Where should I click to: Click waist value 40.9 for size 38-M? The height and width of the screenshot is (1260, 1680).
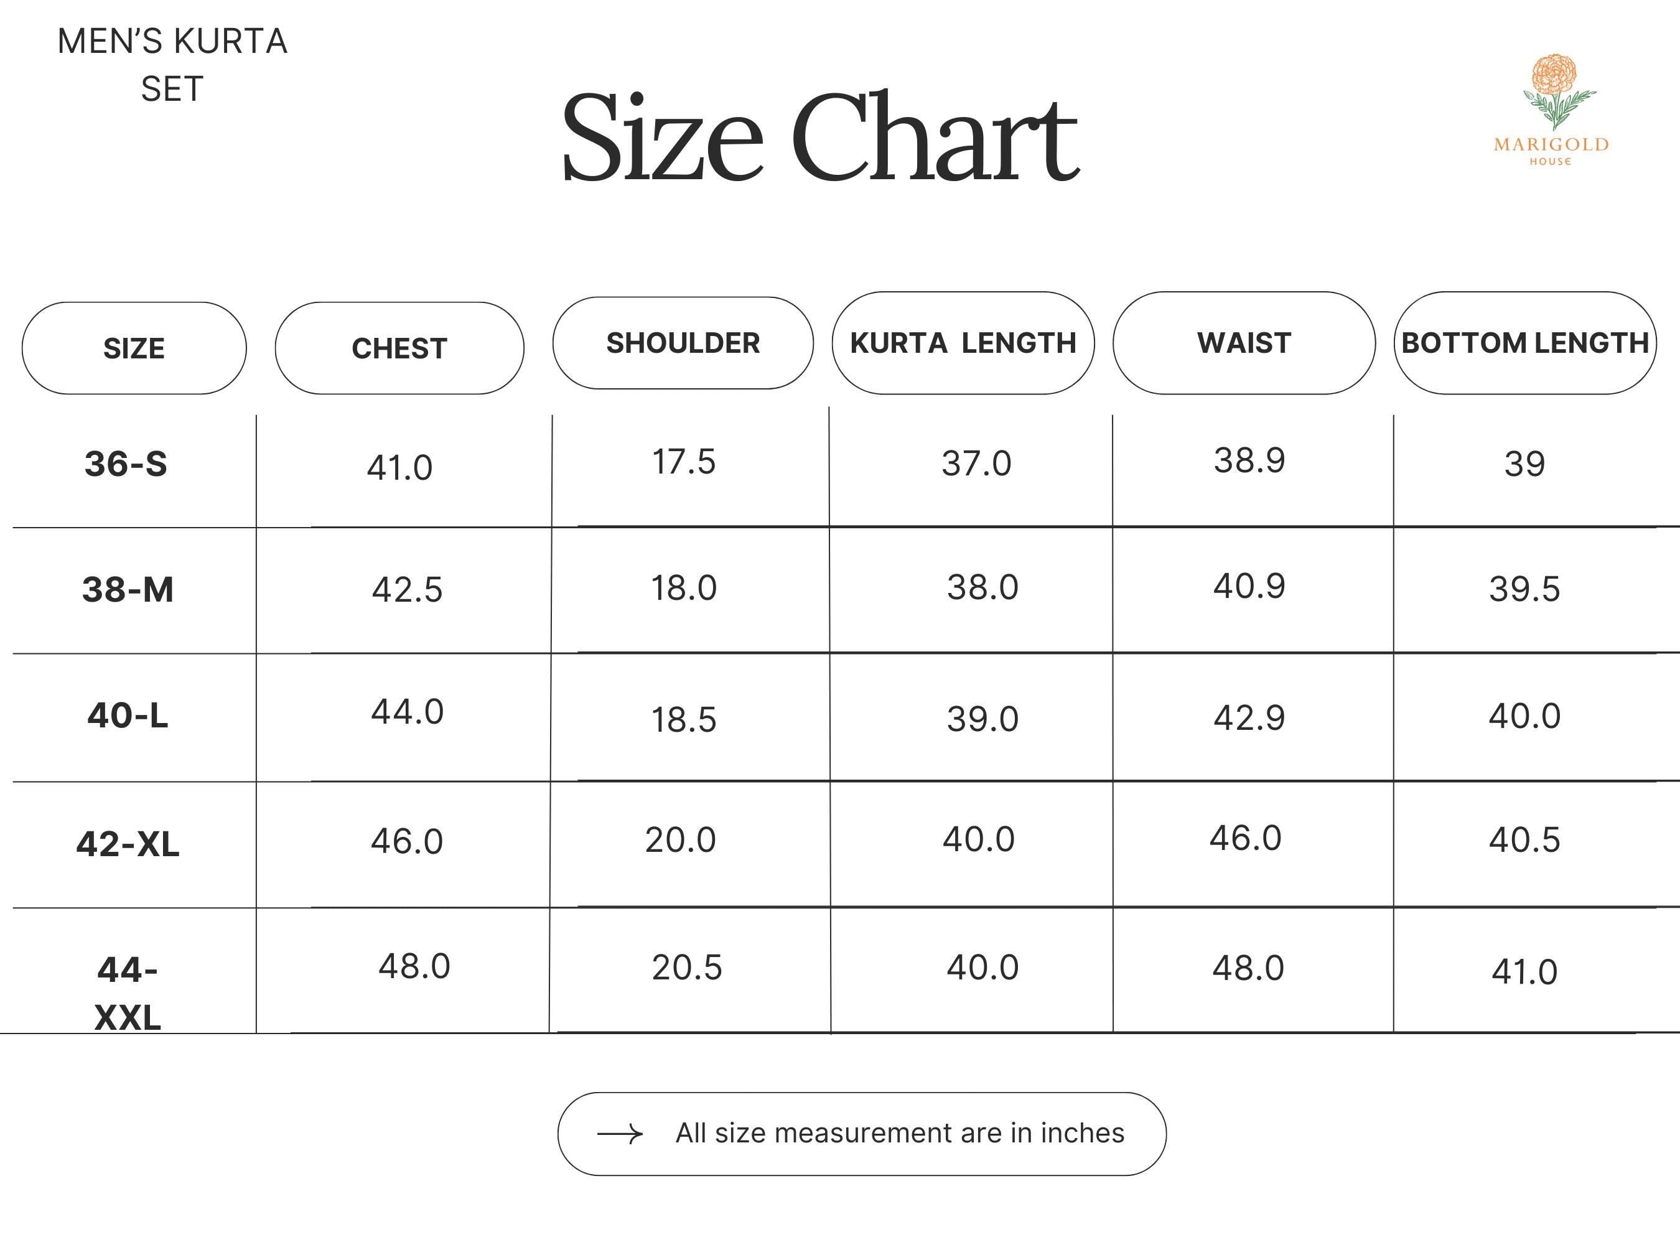click(x=1249, y=586)
